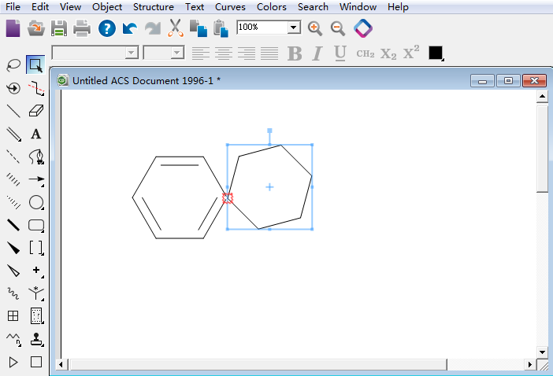This screenshot has width=553, height=376.
Task: Select the Eraser tool
Action: 36,111
